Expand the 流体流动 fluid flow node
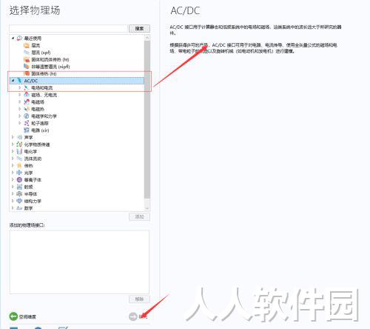The height and width of the screenshot is (329, 370). (13, 159)
